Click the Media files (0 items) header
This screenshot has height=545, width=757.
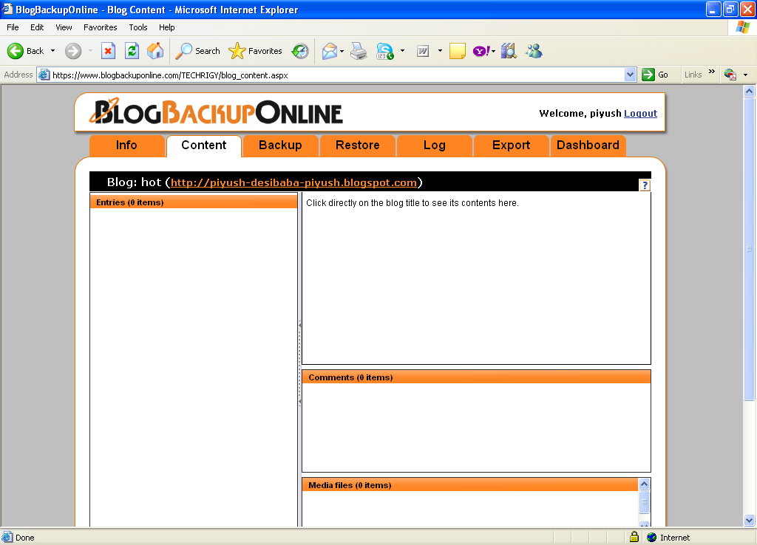(469, 484)
